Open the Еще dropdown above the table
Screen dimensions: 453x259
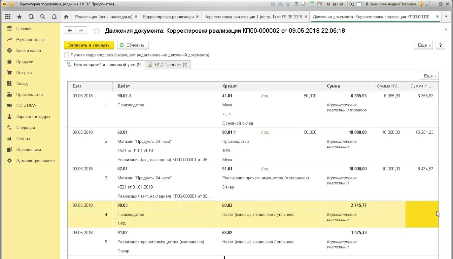pyautogui.click(x=429, y=76)
